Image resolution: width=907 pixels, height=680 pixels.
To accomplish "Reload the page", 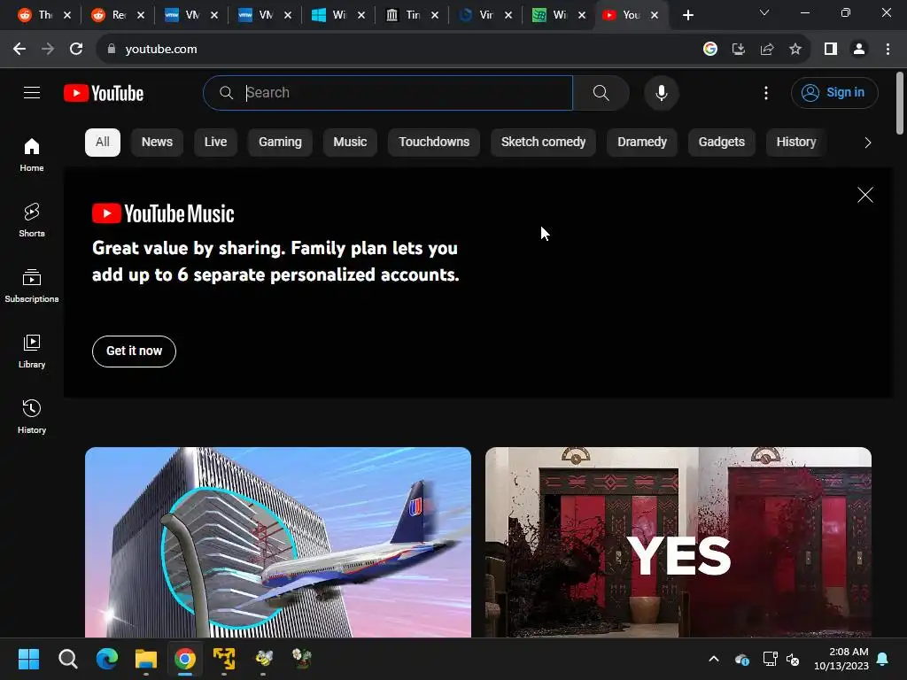I will 76,50.
